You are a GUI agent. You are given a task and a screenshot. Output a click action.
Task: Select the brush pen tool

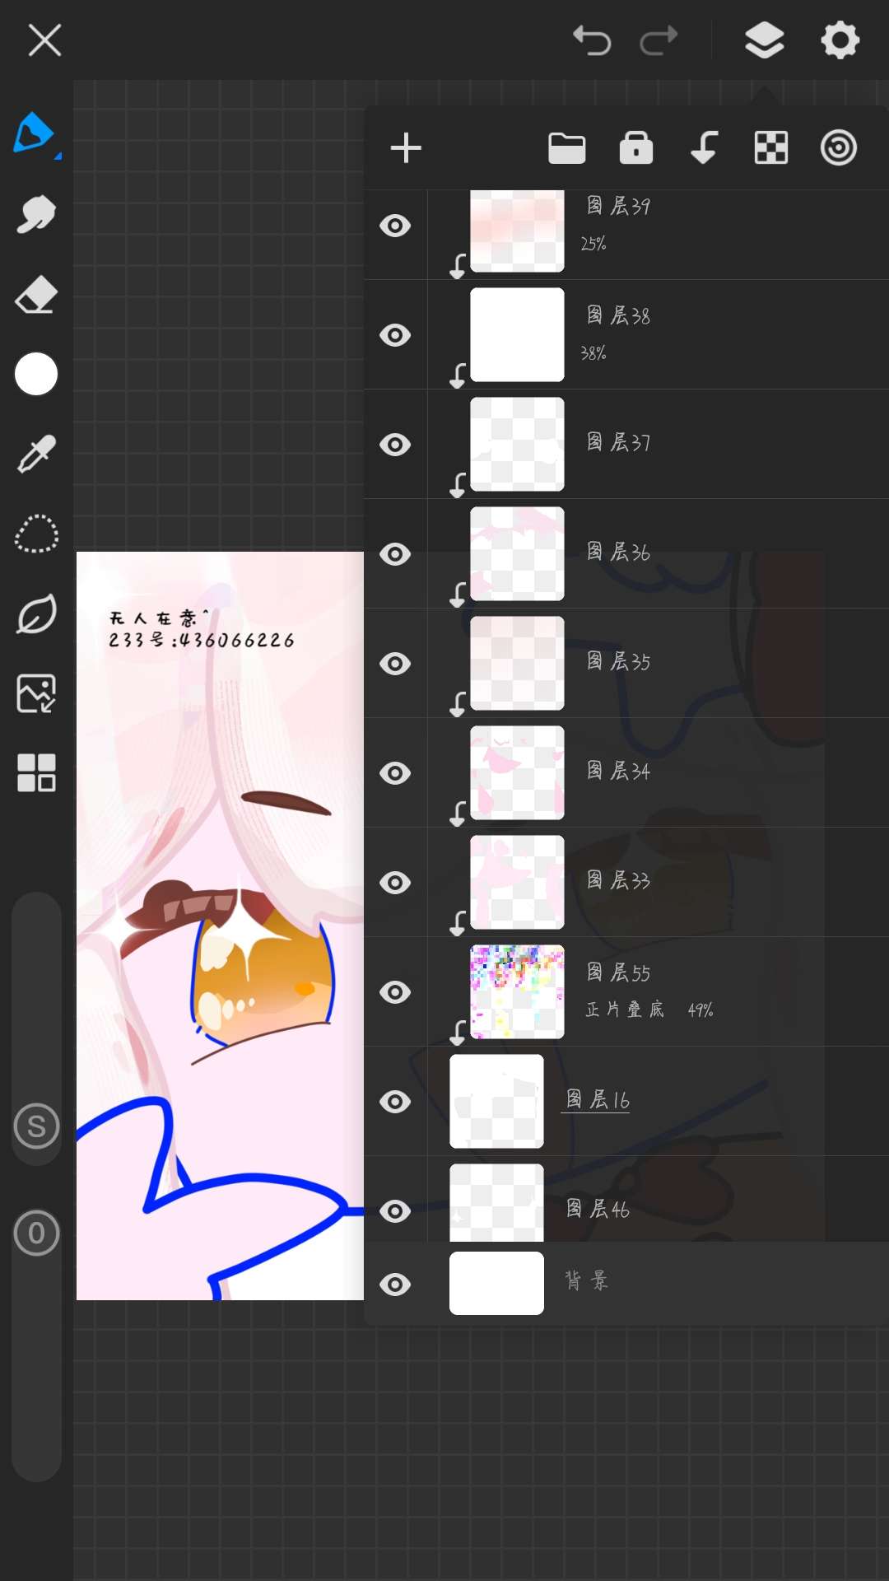[33, 133]
